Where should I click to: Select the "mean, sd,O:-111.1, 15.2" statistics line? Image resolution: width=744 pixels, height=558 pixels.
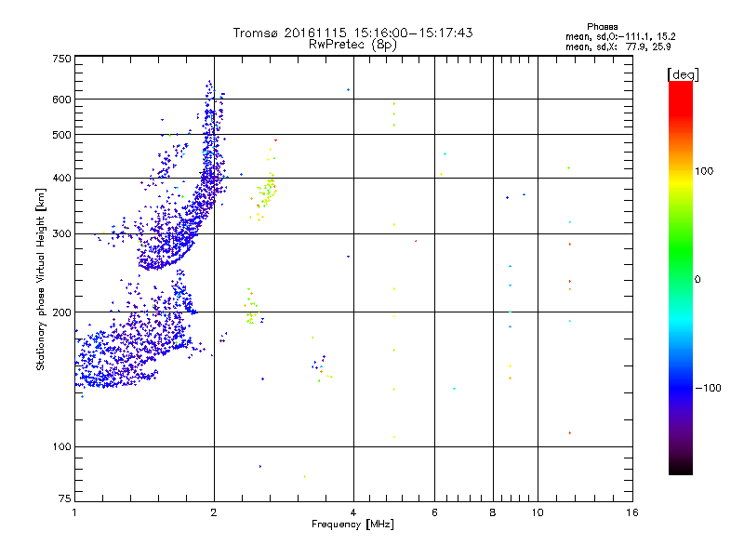pyautogui.click(x=620, y=36)
